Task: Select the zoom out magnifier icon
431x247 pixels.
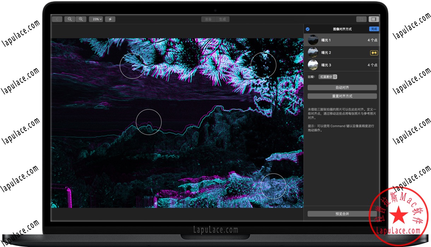Action: pos(69,19)
